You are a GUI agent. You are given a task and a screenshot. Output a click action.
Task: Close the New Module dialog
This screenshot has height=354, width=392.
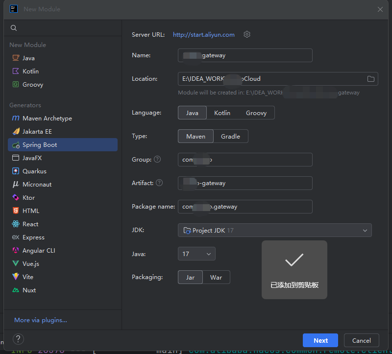pyautogui.click(x=380, y=9)
